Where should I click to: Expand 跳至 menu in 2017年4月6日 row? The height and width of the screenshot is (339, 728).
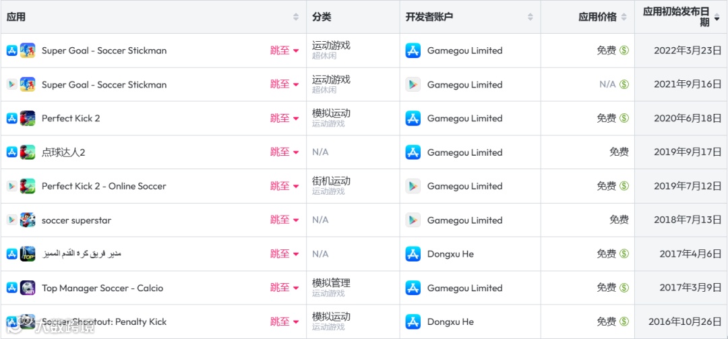point(284,254)
